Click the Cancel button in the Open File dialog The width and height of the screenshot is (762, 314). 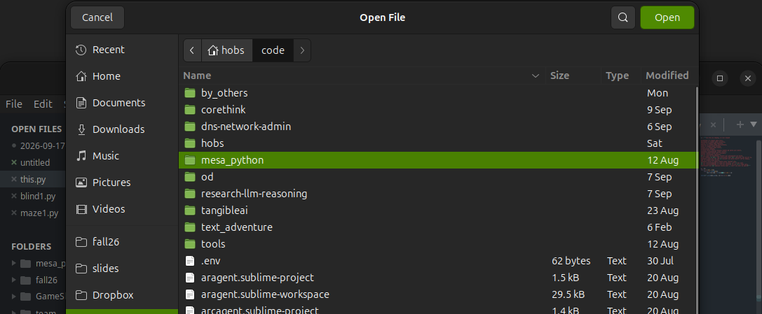click(x=97, y=17)
